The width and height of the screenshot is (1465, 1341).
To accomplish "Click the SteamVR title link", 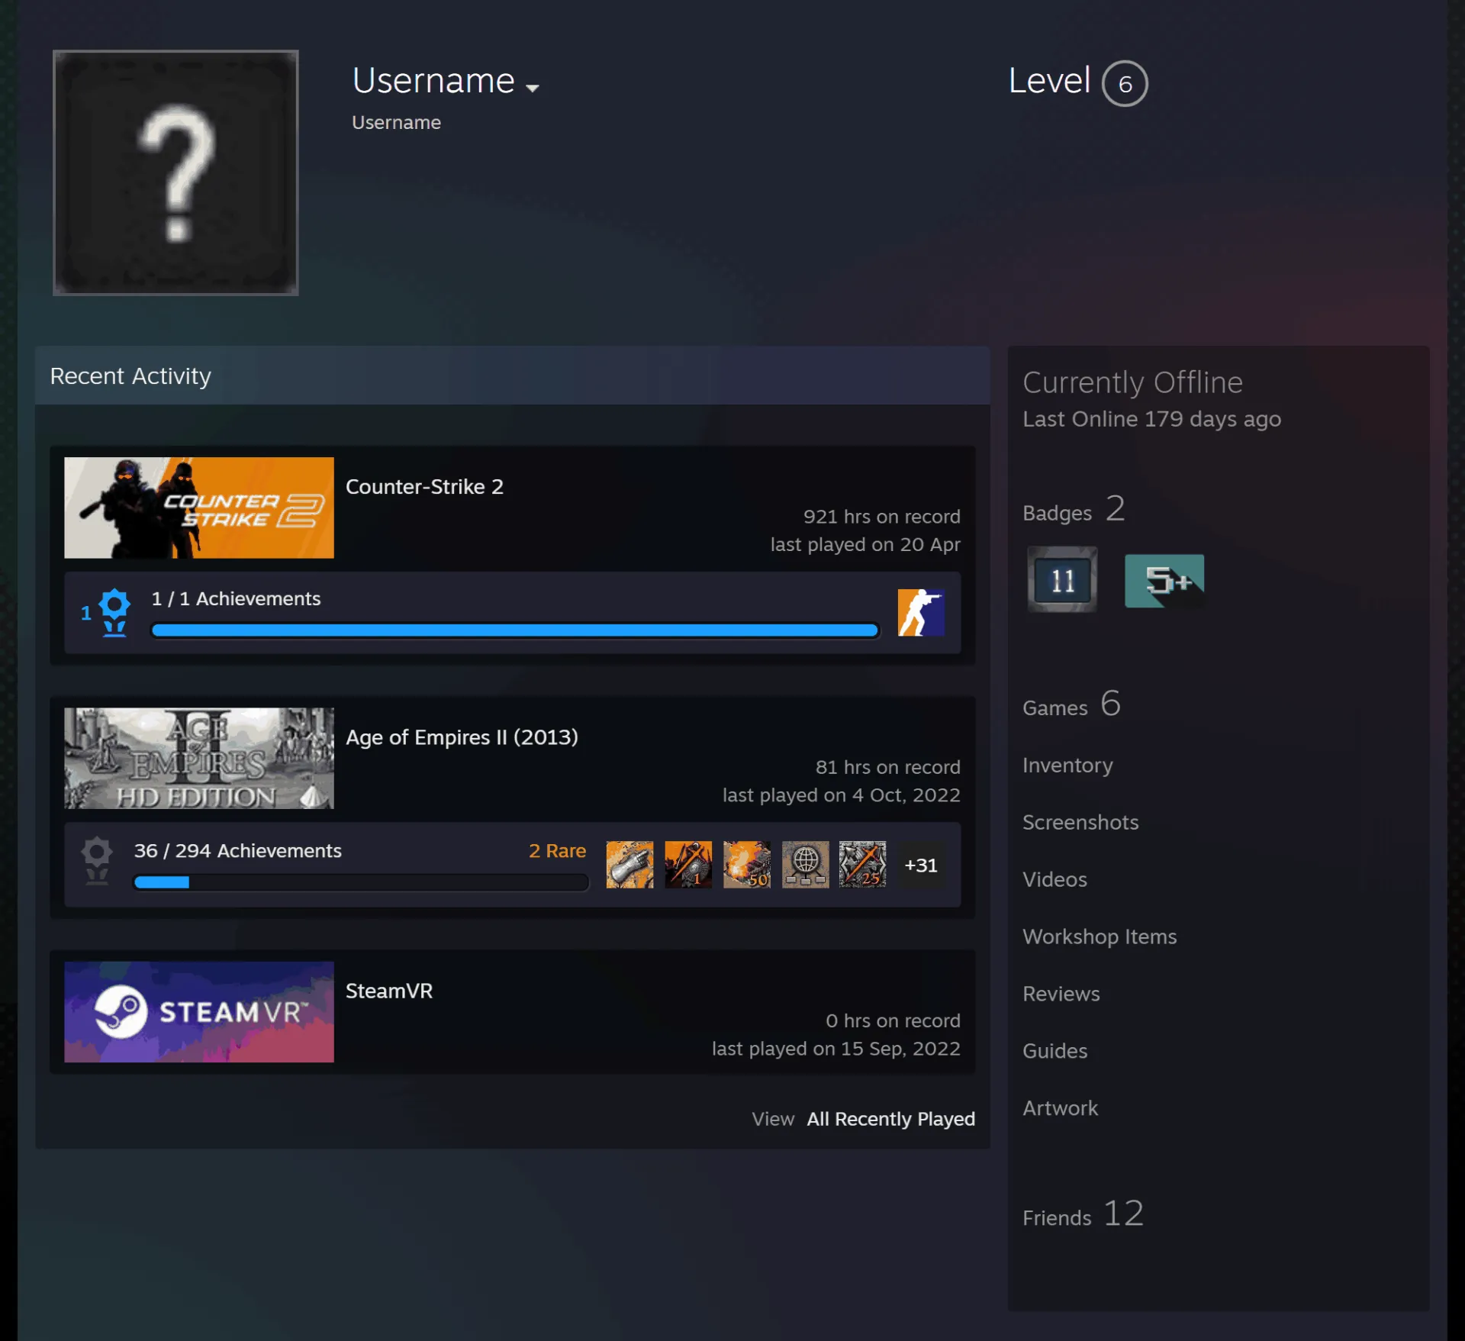I will [389, 990].
